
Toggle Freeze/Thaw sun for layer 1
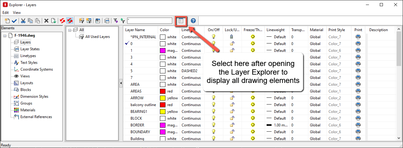click(253, 50)
